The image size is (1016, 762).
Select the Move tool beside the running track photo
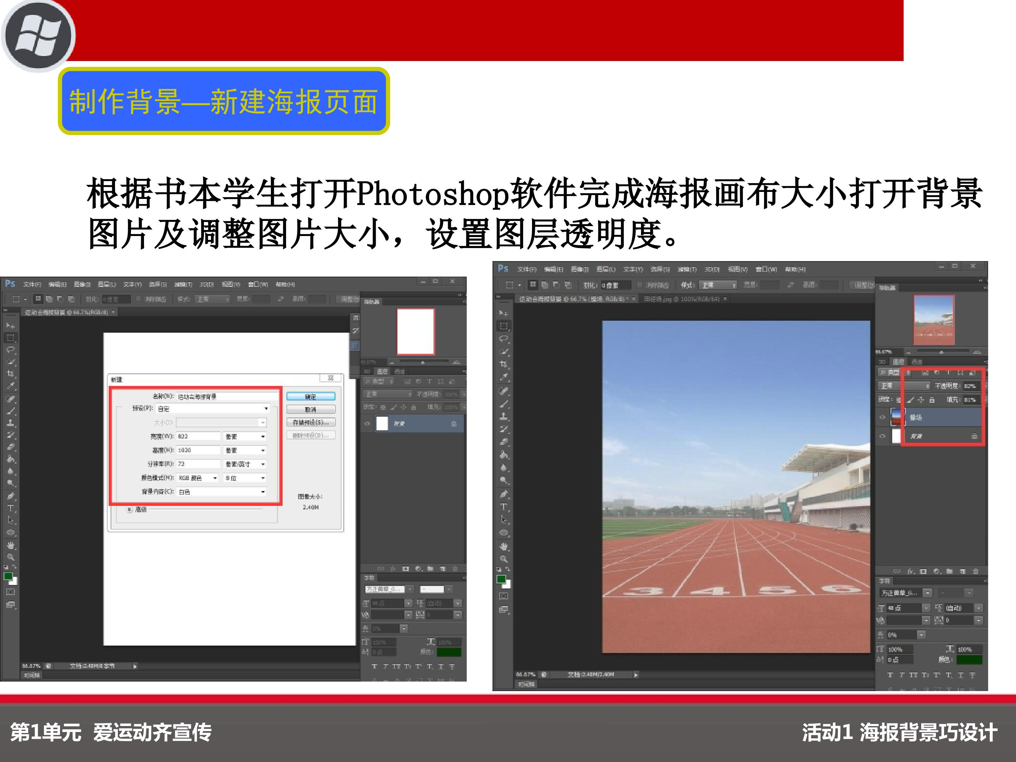click(x=504, y=313)
